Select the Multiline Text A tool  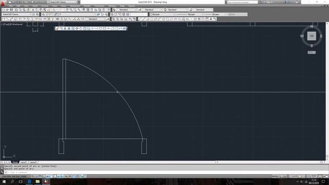(211, 19)
